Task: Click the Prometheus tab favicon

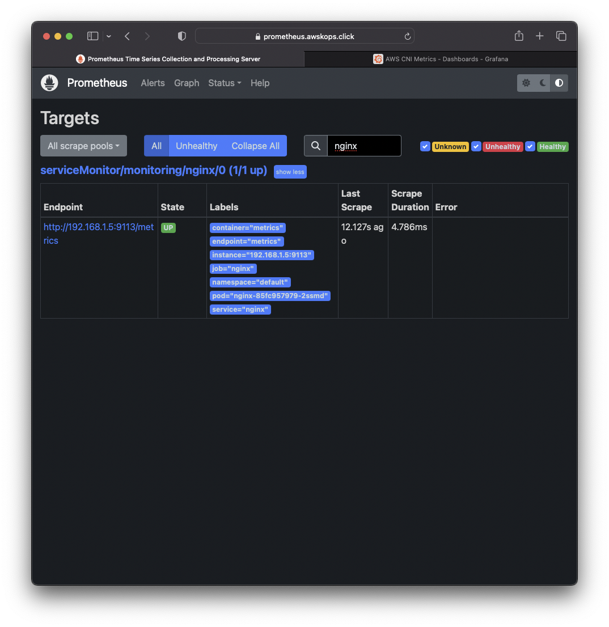Action: click(x=81, y=59)
